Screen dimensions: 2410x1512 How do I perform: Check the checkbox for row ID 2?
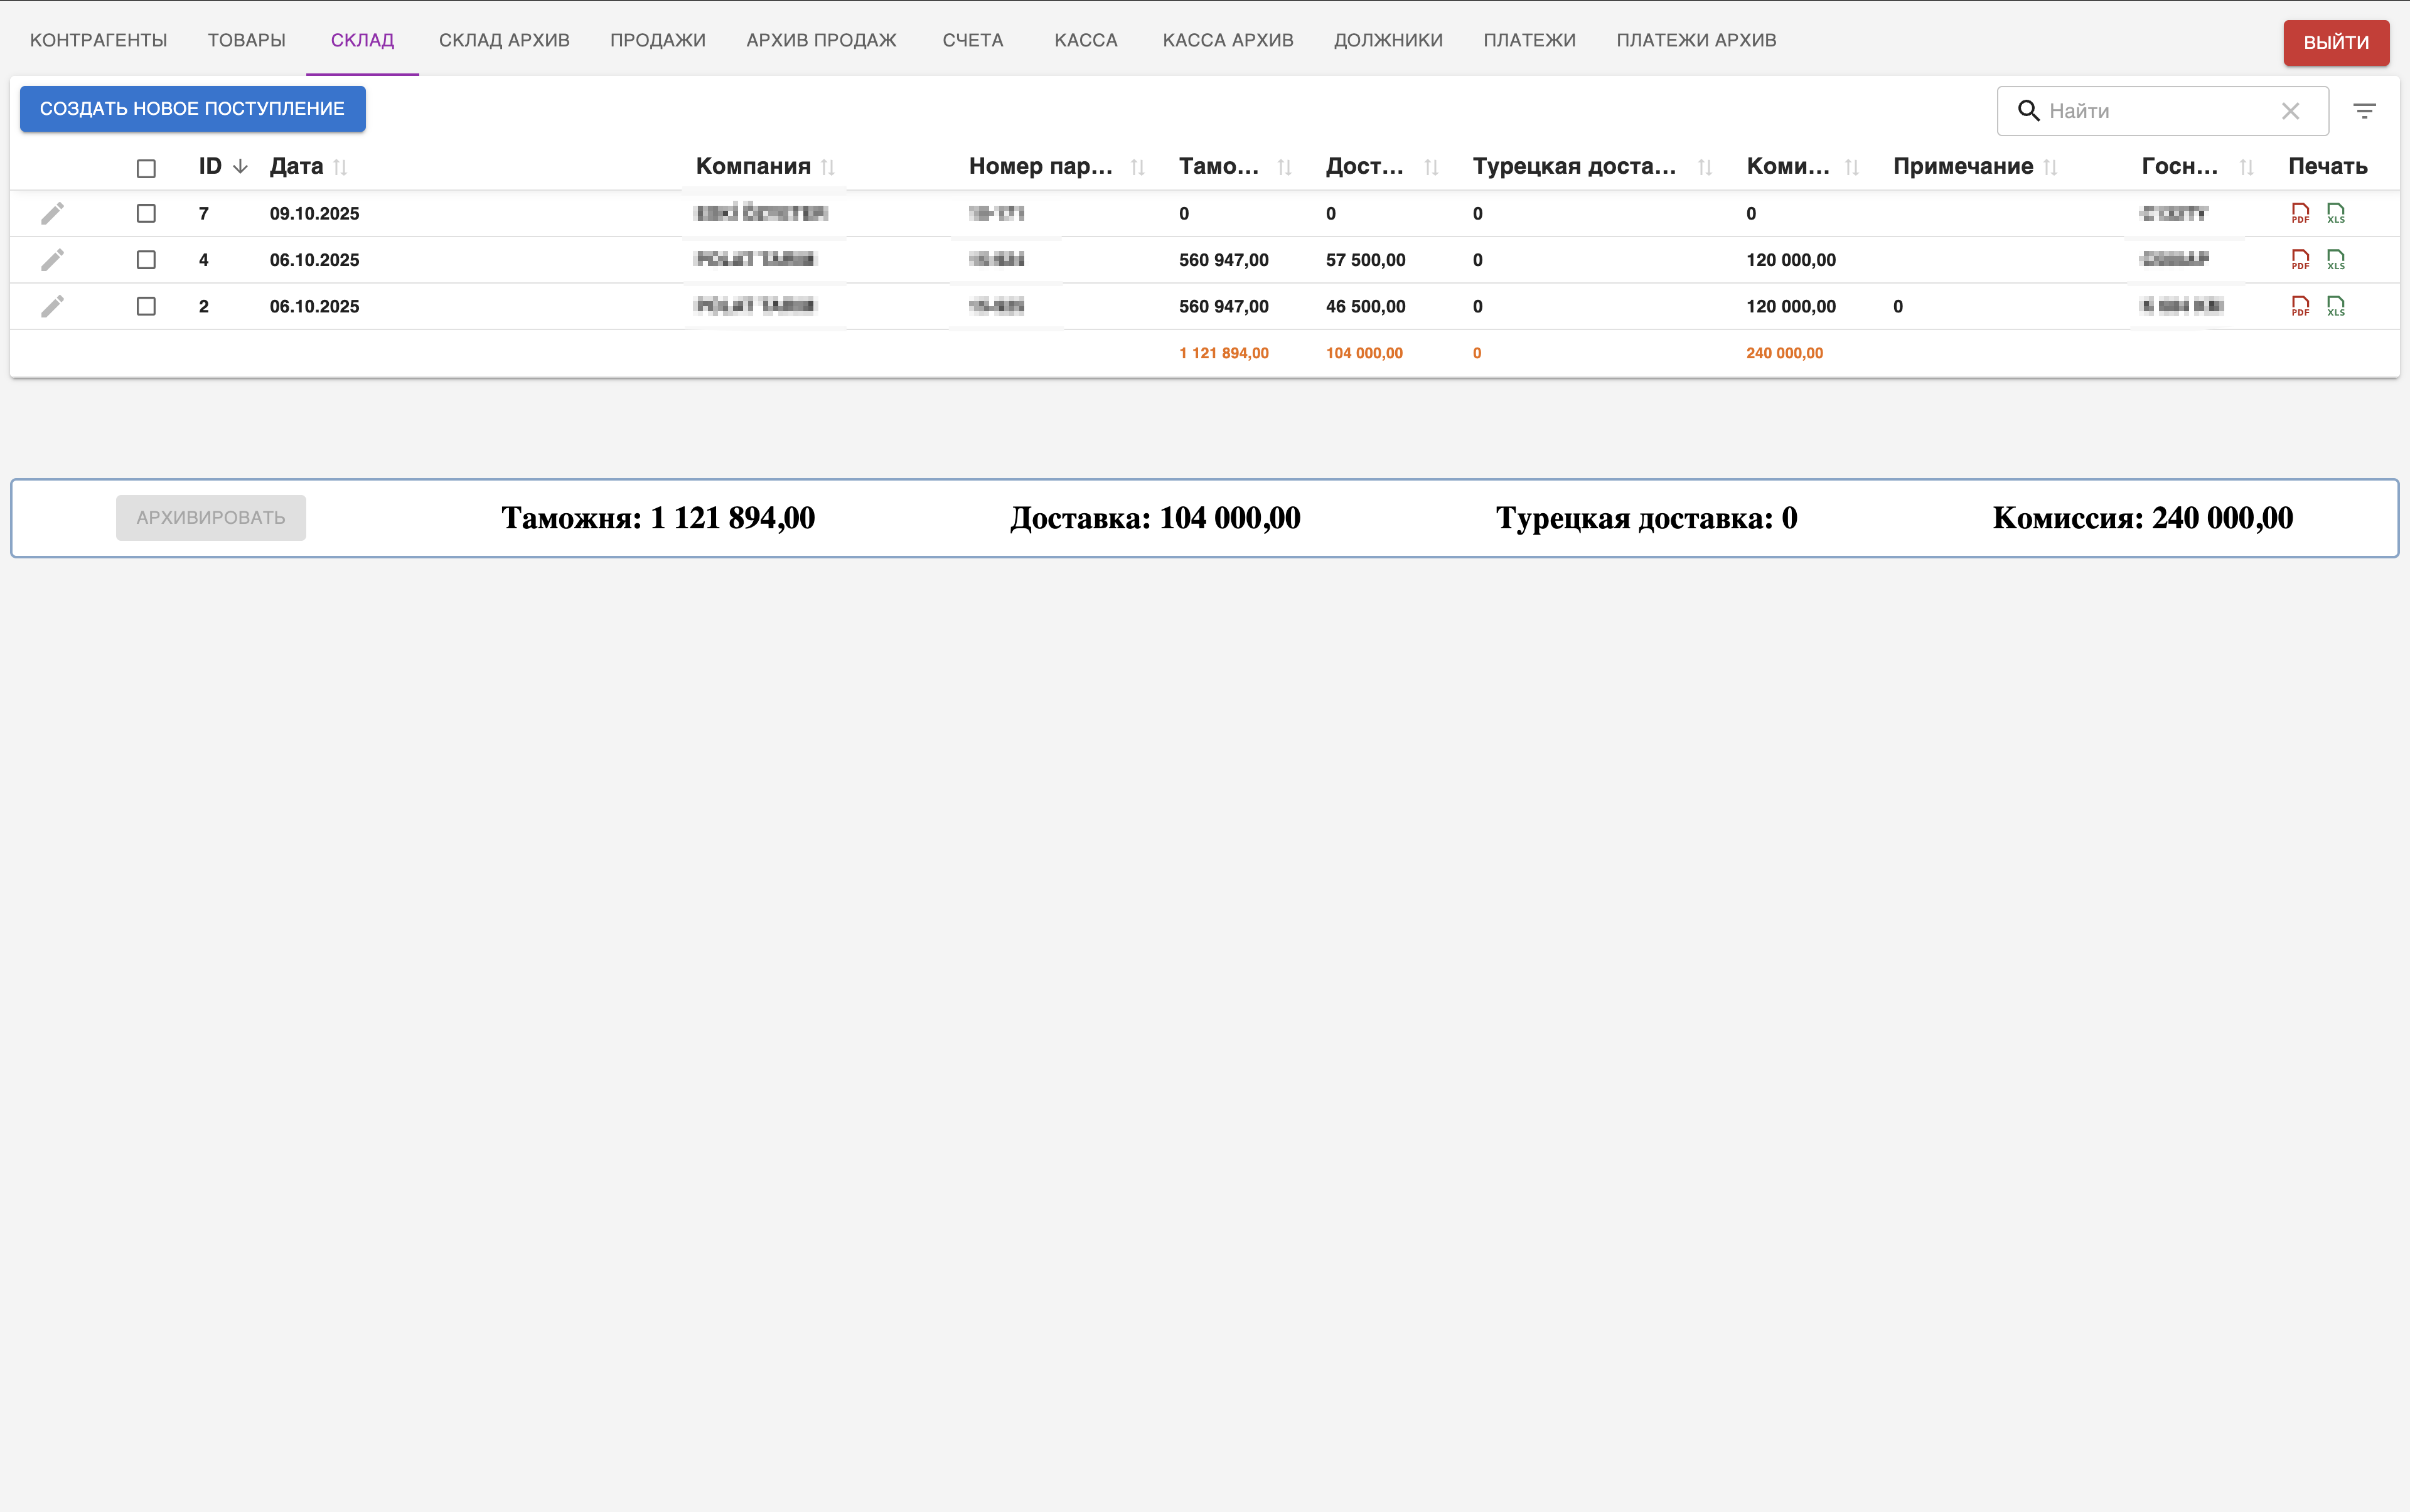pos(146,306)
